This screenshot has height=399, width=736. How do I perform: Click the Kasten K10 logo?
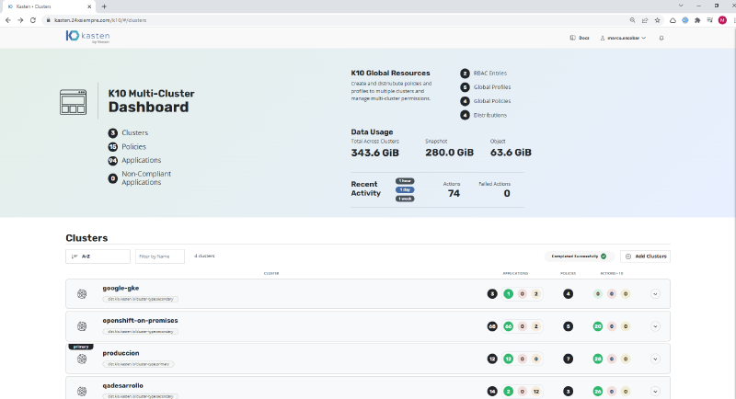coord(87,37)
